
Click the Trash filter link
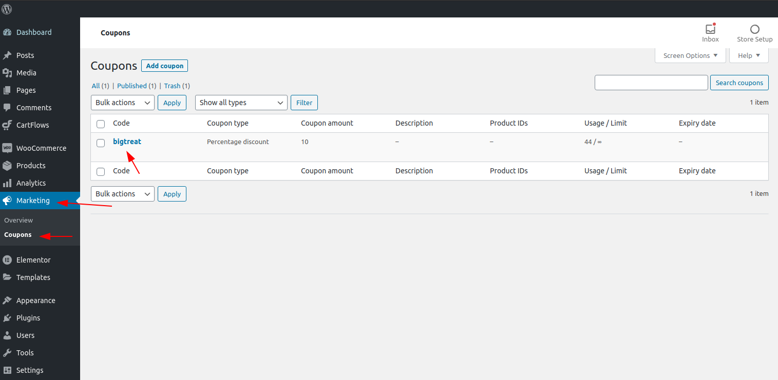pos(172,86)
